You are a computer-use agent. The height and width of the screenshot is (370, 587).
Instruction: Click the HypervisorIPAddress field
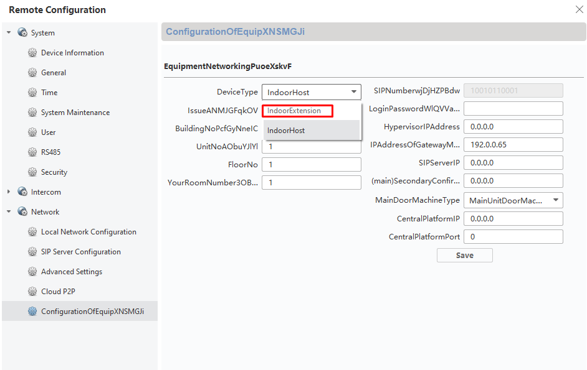click(513, 126)
